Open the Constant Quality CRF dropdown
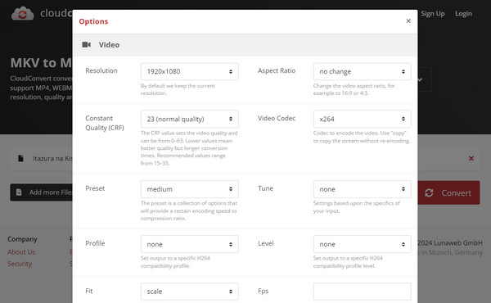The image size is (491, 303). click(190, 119)
